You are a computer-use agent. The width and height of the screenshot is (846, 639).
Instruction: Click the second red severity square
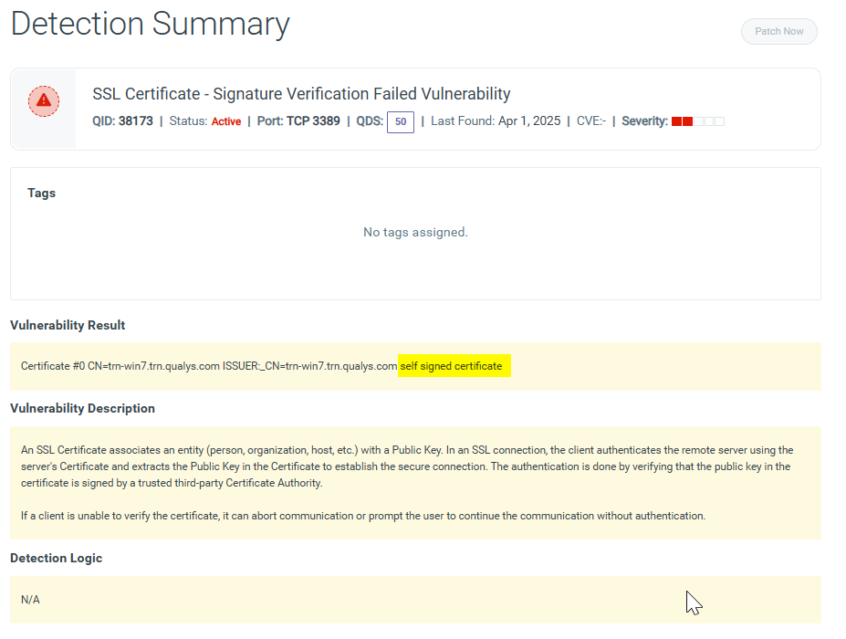point(687,121)
